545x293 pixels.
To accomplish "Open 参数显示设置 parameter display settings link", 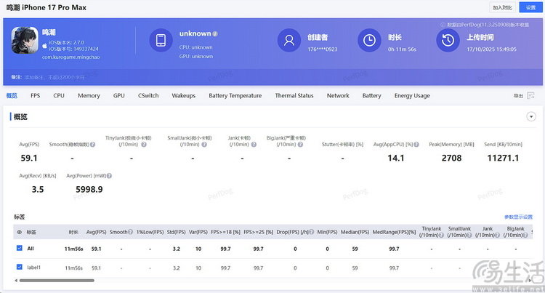I will tap(518, 217).
